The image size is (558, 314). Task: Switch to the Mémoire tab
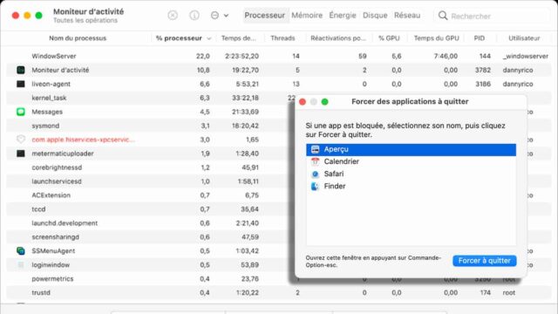pos(307,16)
